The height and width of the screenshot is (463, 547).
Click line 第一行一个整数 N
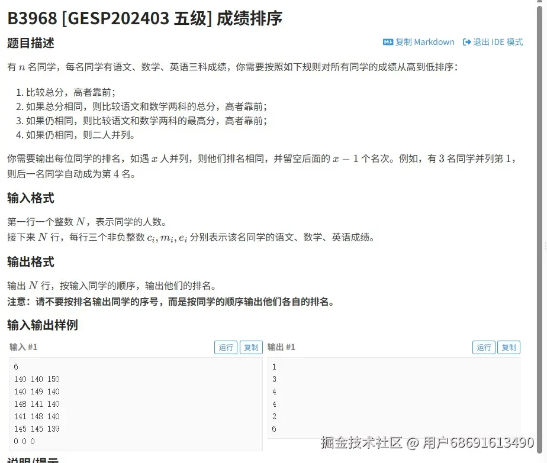tap(87, 222)
